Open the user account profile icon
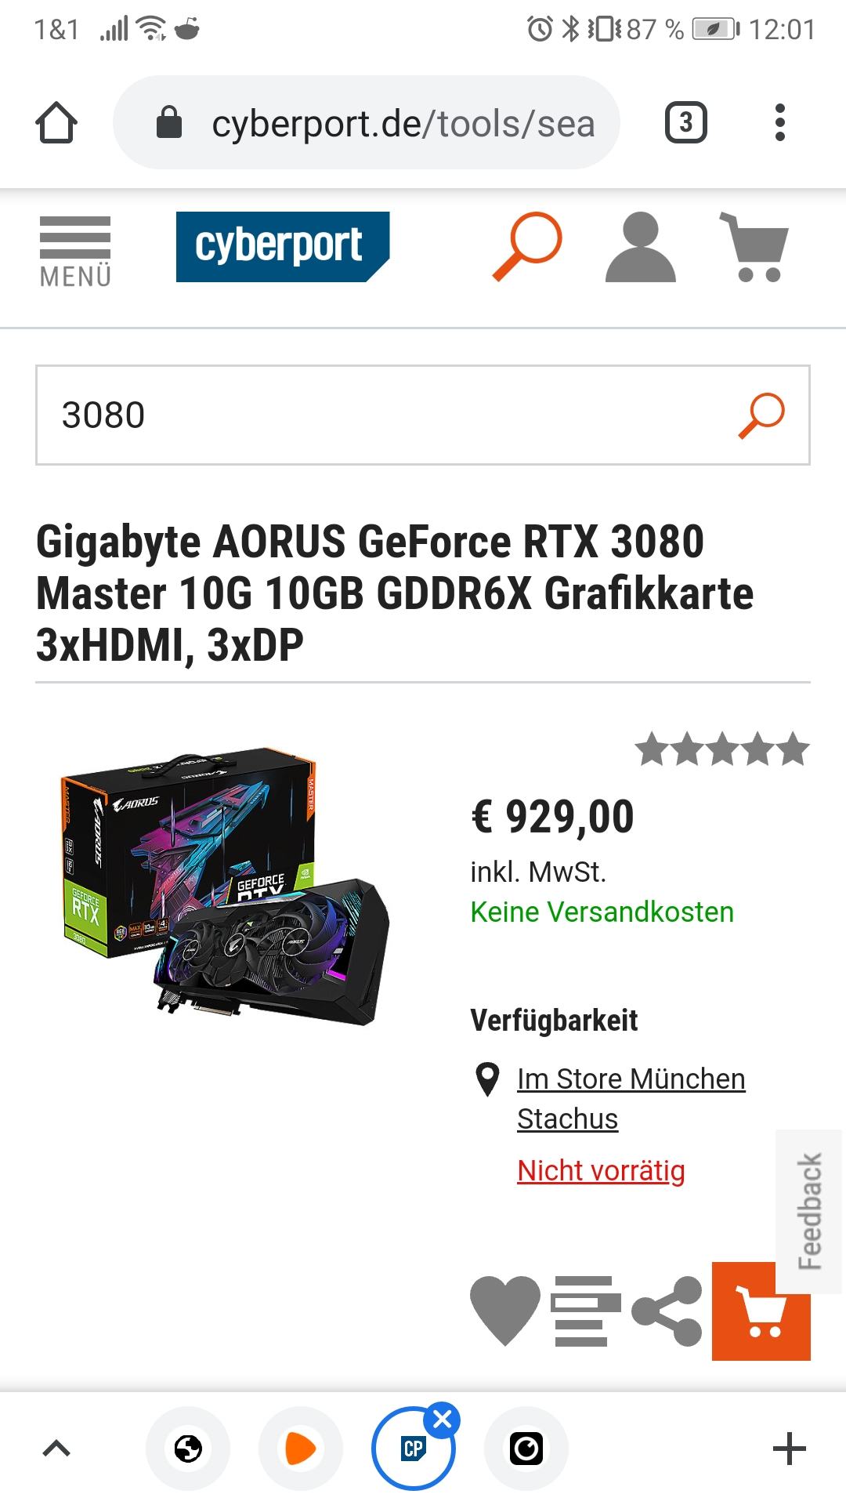Image resolution: width=846 pixels, height=1505 pixels. click(640, 247)
